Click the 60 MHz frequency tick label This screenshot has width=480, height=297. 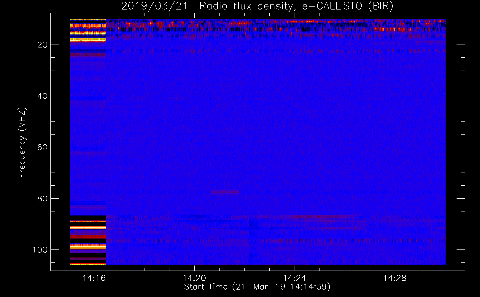42,147
